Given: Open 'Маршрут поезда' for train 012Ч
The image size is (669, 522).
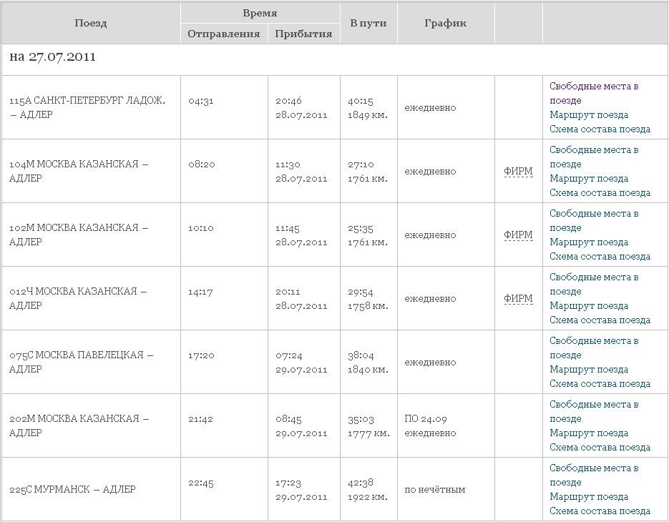Looking at the screenshot, I should click(589, 306).
